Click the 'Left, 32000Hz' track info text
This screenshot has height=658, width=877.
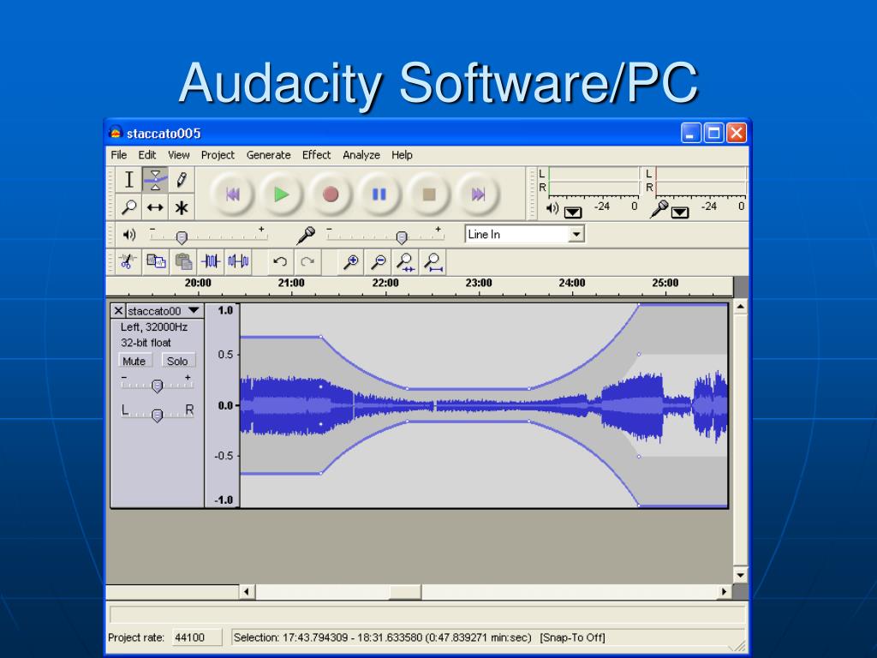[x=154, y=327]
